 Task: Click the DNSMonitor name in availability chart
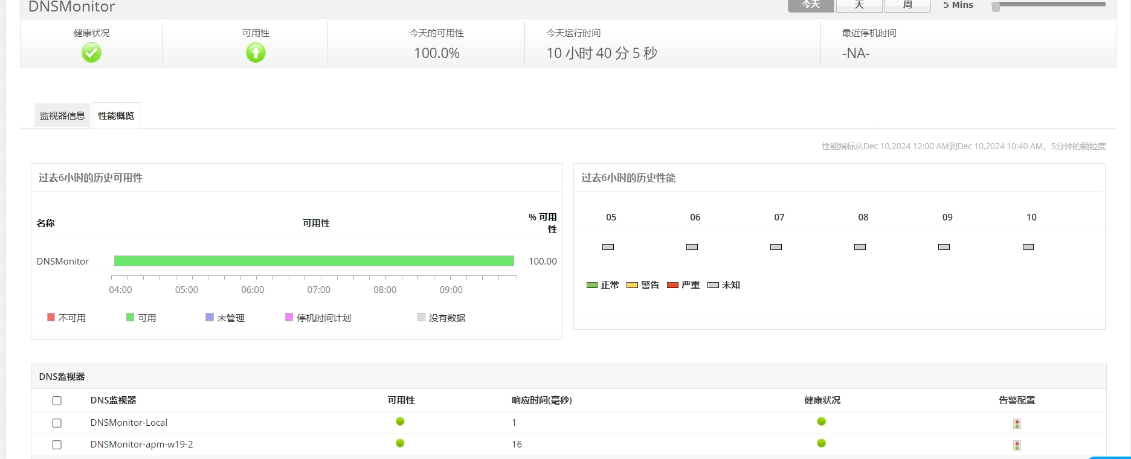point(63,262)
